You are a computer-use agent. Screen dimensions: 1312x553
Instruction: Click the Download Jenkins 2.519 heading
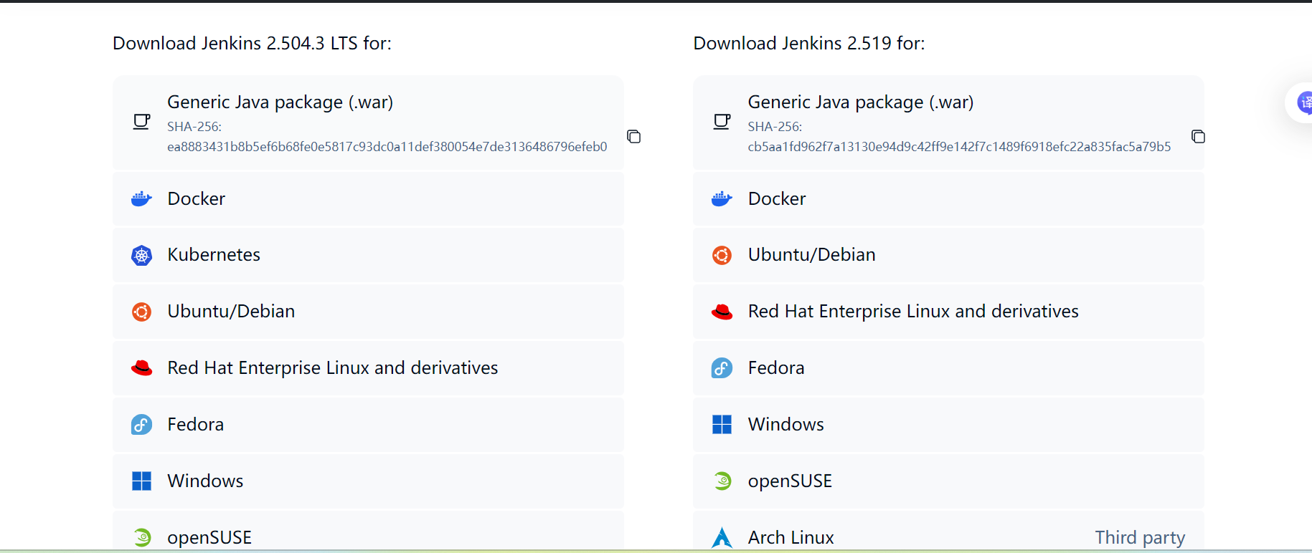coord(809,43)
